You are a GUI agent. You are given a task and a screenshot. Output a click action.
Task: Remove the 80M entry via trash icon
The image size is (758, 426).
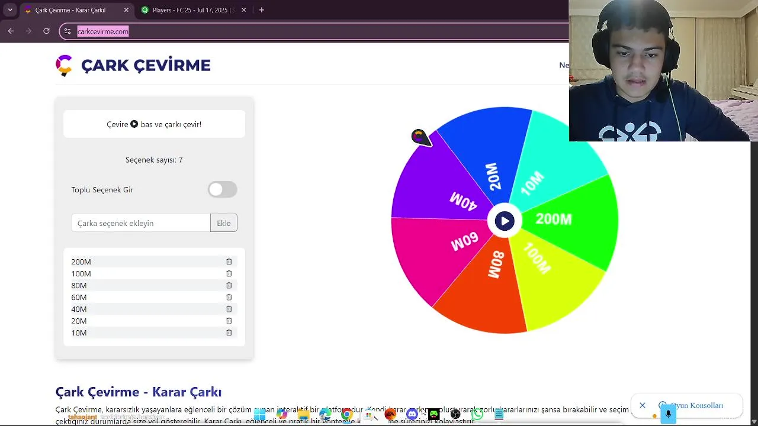pyautogui.click(x=229, y=285)
